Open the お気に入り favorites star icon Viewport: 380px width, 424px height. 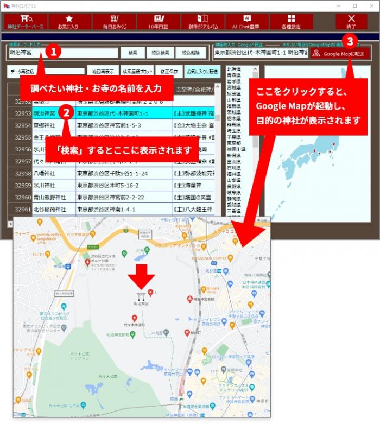point(68,22)
